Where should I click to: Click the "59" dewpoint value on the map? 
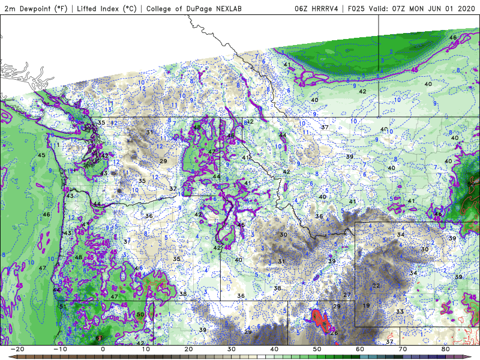coord(471,184)
